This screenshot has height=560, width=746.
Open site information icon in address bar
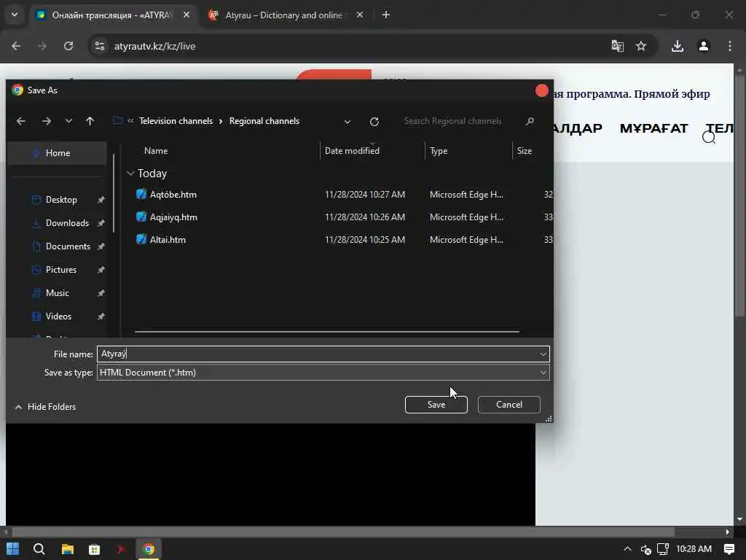point(99,46)
